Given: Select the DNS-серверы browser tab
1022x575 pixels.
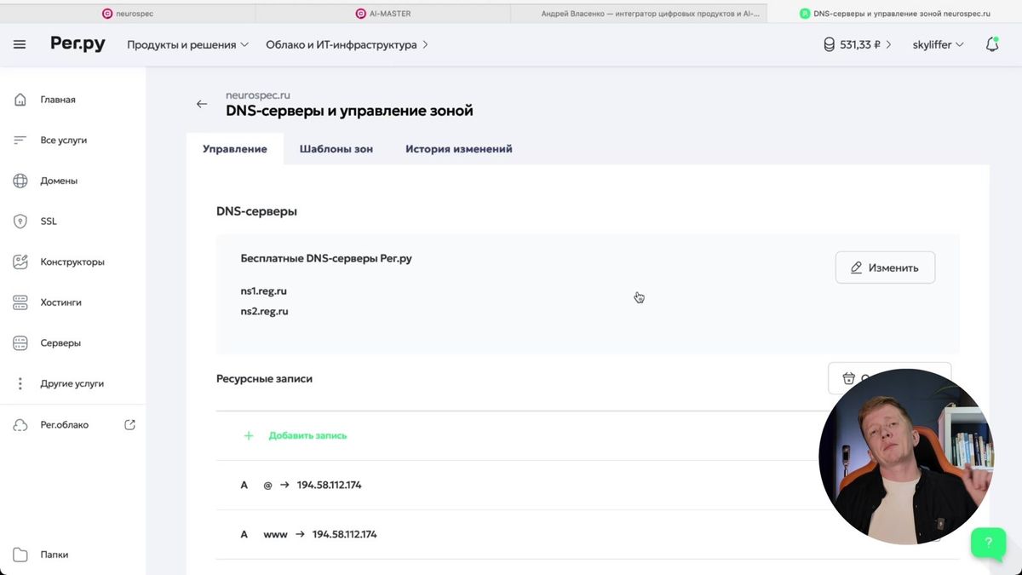Looking at the screenshot, I should (894, 14).
